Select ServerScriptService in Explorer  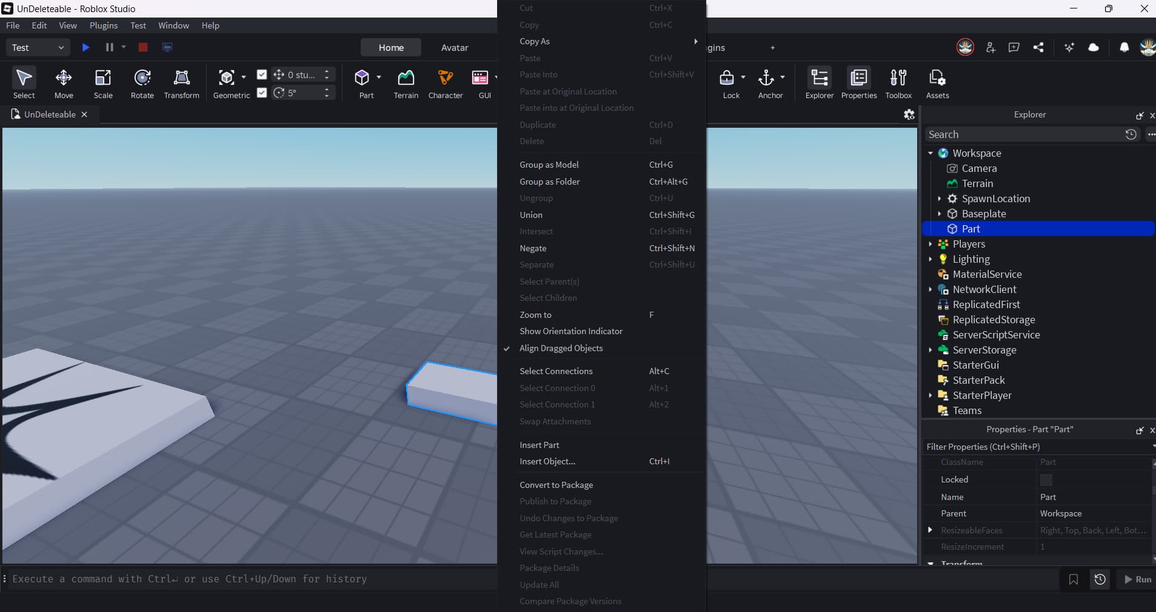click(996, 335)
